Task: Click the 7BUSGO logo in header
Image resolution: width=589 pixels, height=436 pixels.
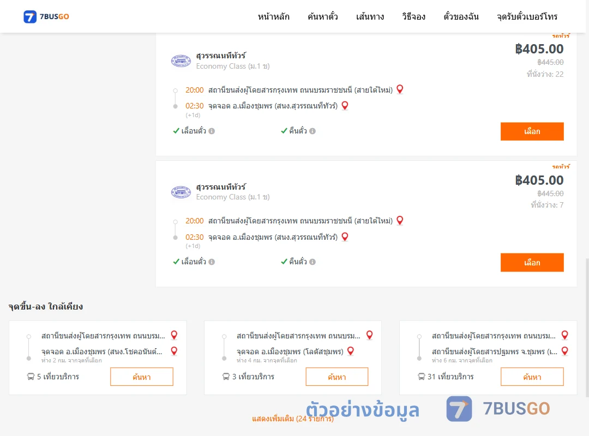Action: 46,16
